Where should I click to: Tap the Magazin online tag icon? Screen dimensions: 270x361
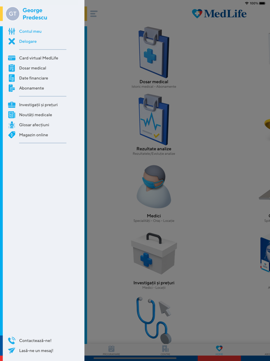(12, 135)
